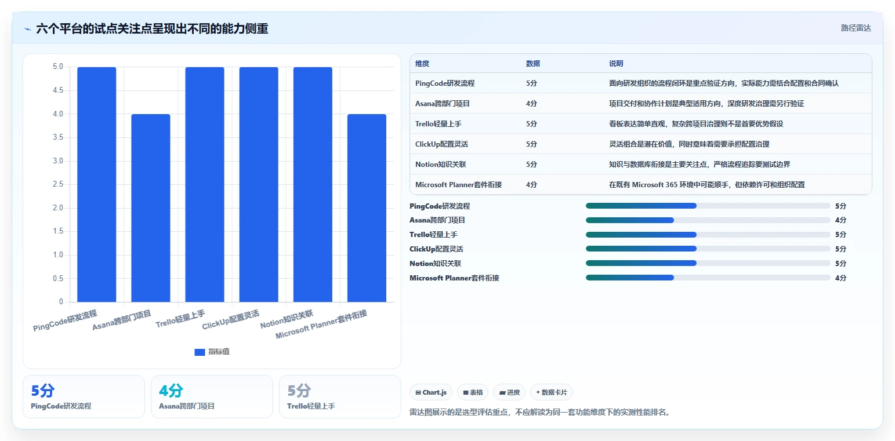Click the Asana跨部门项目 bar in the chart
Viewport: 895px width, 441px height.
point(151,208)
